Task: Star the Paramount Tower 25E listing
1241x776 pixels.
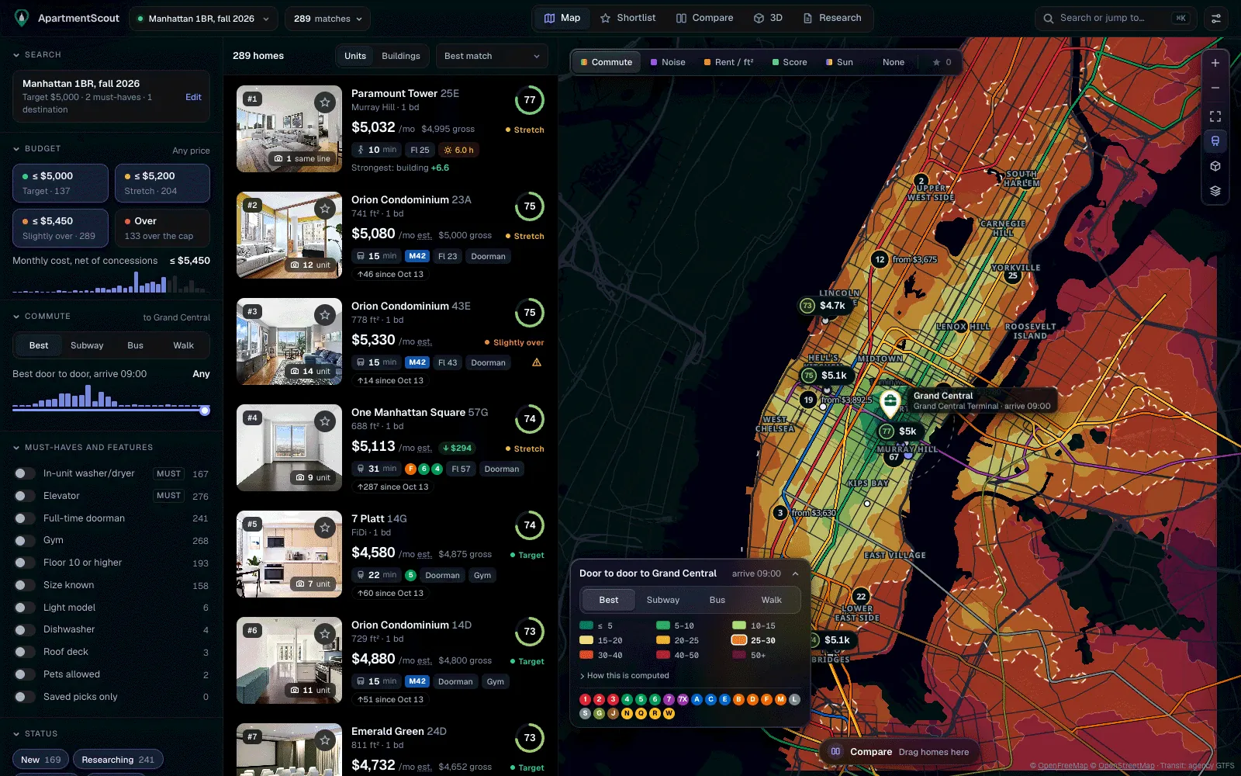Action: pos(325,102)
